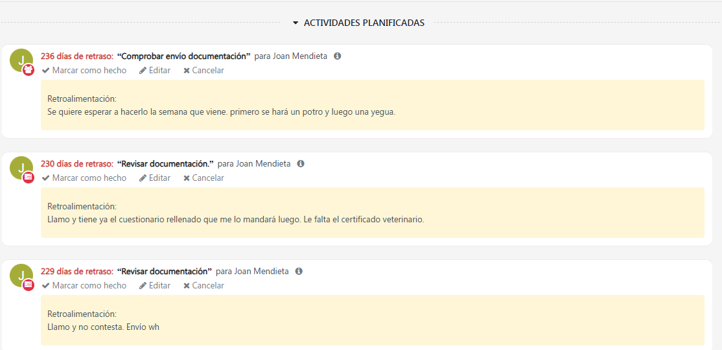Click info icon for Comprobar envío documentación
This screenshot has height=350, width=722.
tap(337, 56)
